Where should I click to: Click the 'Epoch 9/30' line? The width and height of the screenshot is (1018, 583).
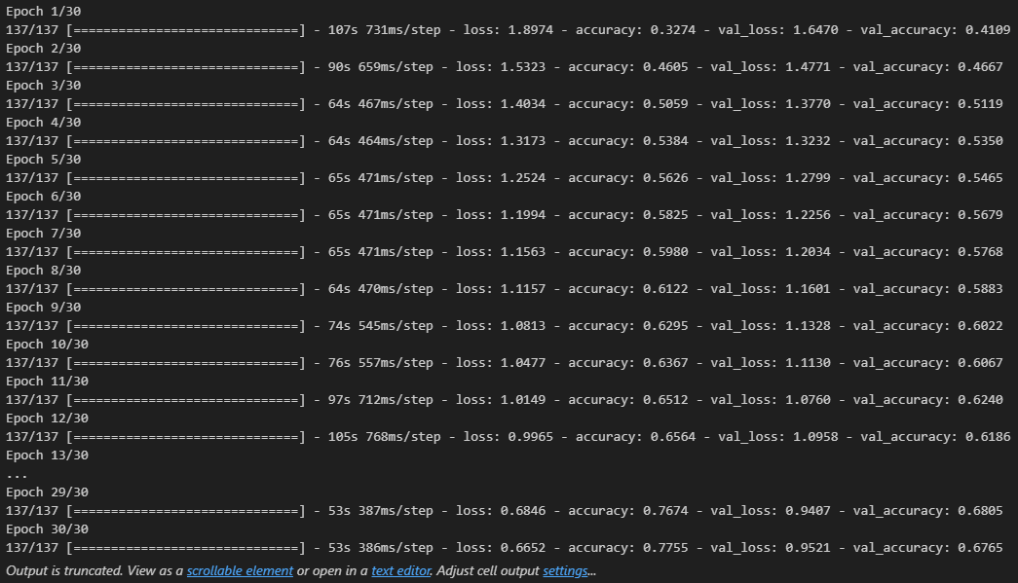click(x=44, y=307)
